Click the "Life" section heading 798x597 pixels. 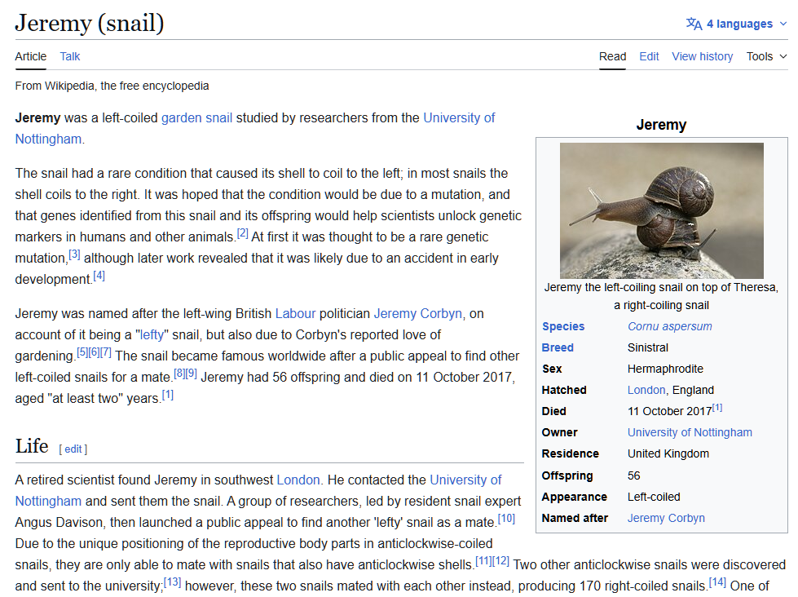32,446
